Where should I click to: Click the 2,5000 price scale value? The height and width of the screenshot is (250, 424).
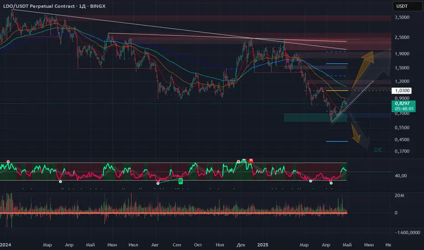coord(402,37)
